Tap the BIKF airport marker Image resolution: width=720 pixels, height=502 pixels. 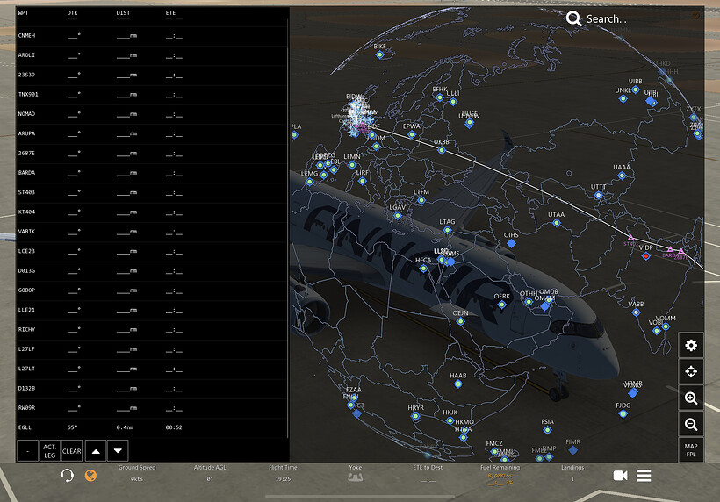pyautogui.click(x=379, y=54)
